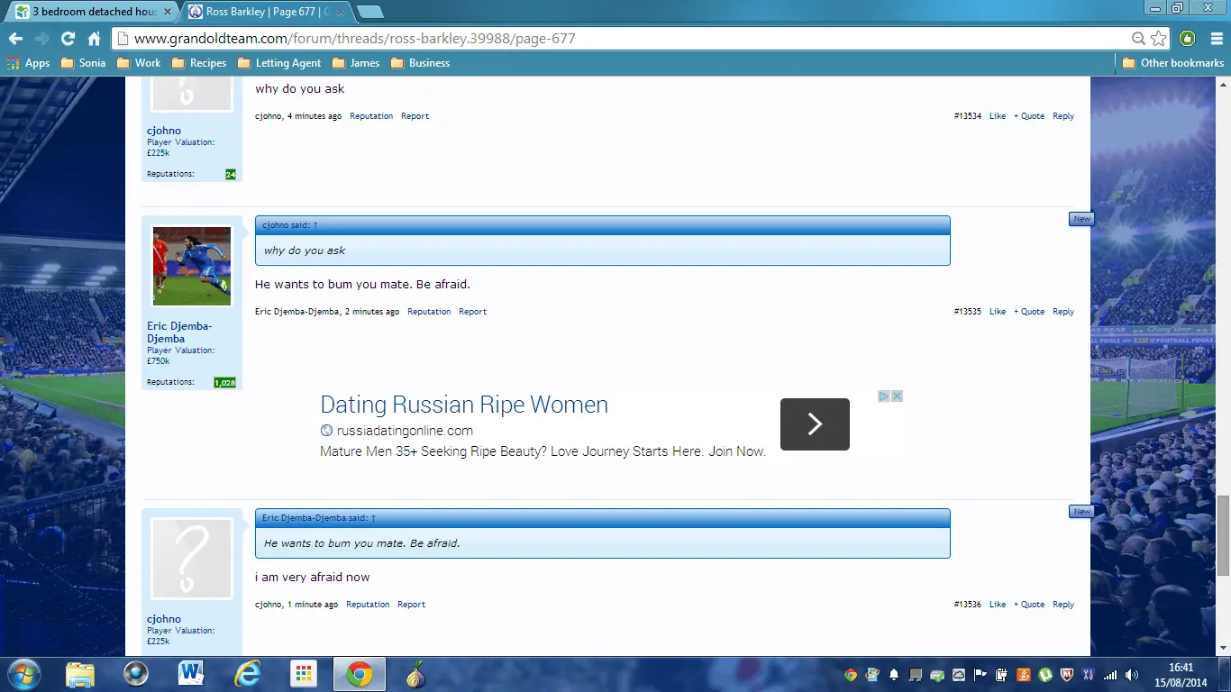Image resolution: width=1231 pixels, height=692 pixels.
Task: Open Internet Explorer from taskbar
Action: (x=247, y=674)
